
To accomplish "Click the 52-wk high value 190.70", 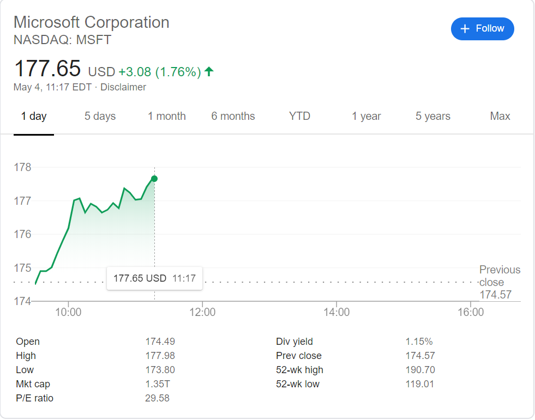I will pyautogui.click(x=420, y=370).
